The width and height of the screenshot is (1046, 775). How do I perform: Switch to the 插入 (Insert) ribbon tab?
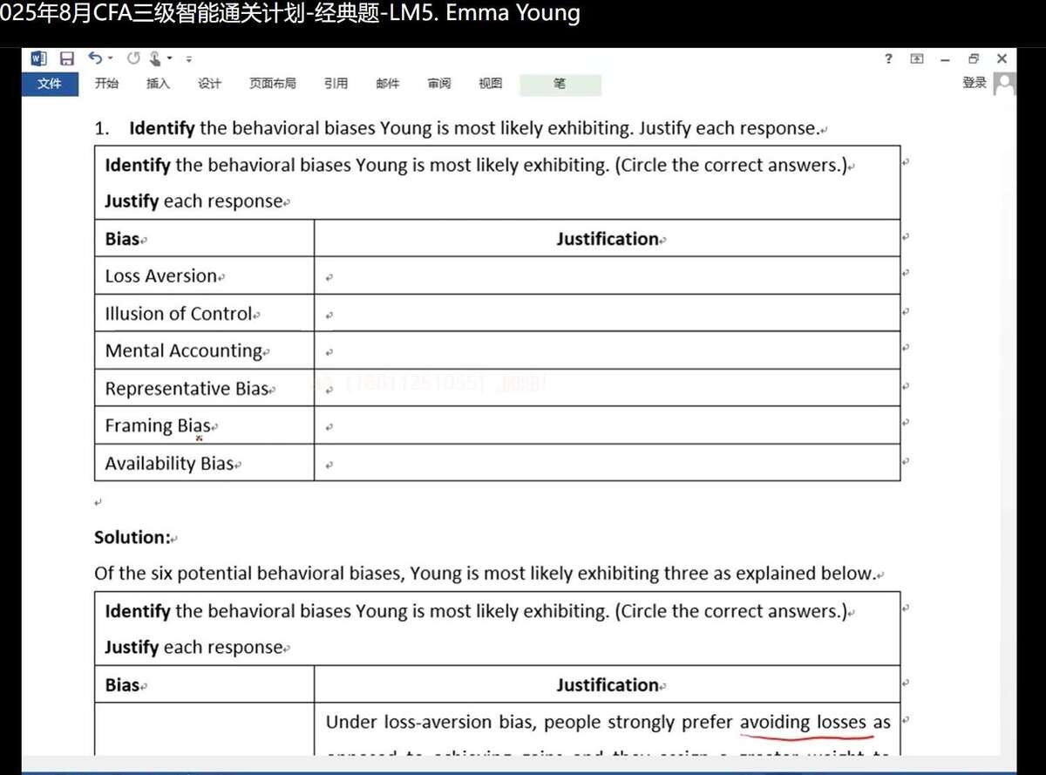(158, 84)
